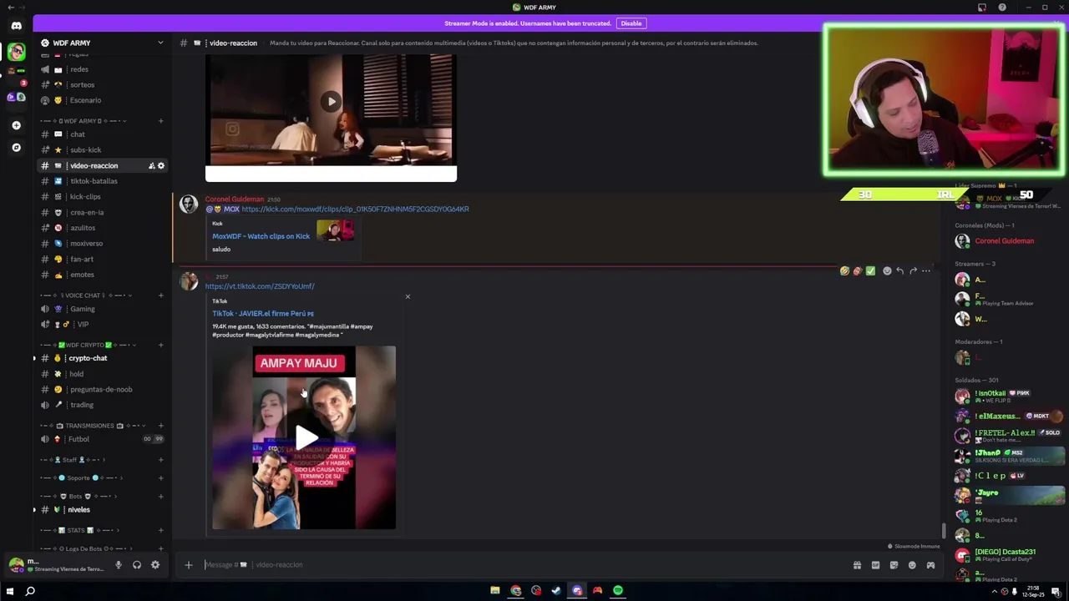Create a channel in the WDF ARMY category
Viewport: 1069px width, 601px height.
pos(160,121)
